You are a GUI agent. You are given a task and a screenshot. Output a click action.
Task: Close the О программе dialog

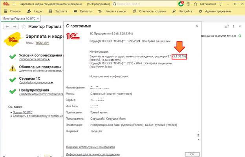(197, 26)
